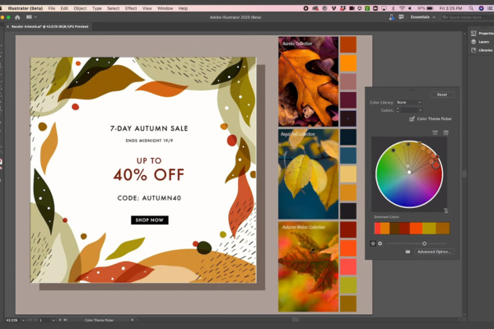Viewport: 494px width, 329px height.
Task: Open the Effect menu
Action: [x=131, y=8]
